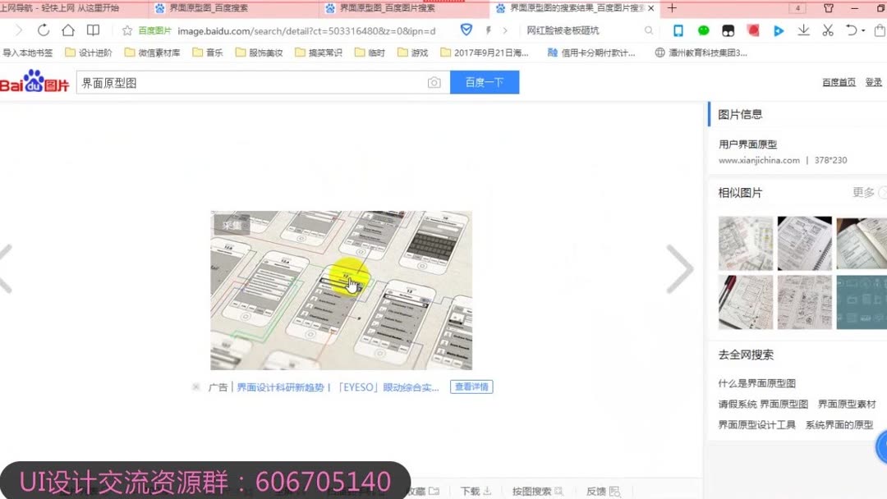The width and height of the screenshot is (887, 499).
Task: Click the first similar image thumbnail
Action: point(746,242)
